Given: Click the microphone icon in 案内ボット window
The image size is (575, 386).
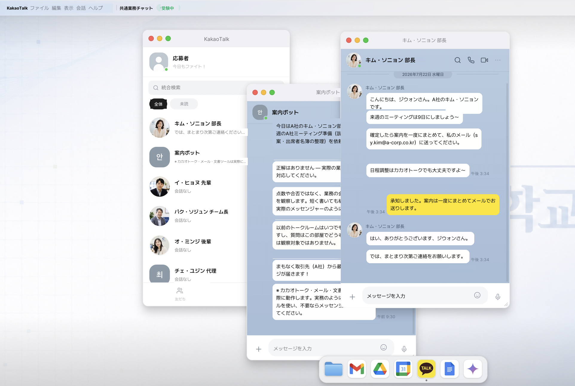Looking at the screenshot, I should tap(404, 349).
